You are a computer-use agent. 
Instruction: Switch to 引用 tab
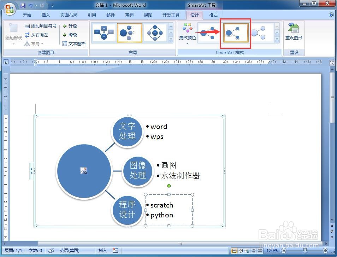coord(91,15)
